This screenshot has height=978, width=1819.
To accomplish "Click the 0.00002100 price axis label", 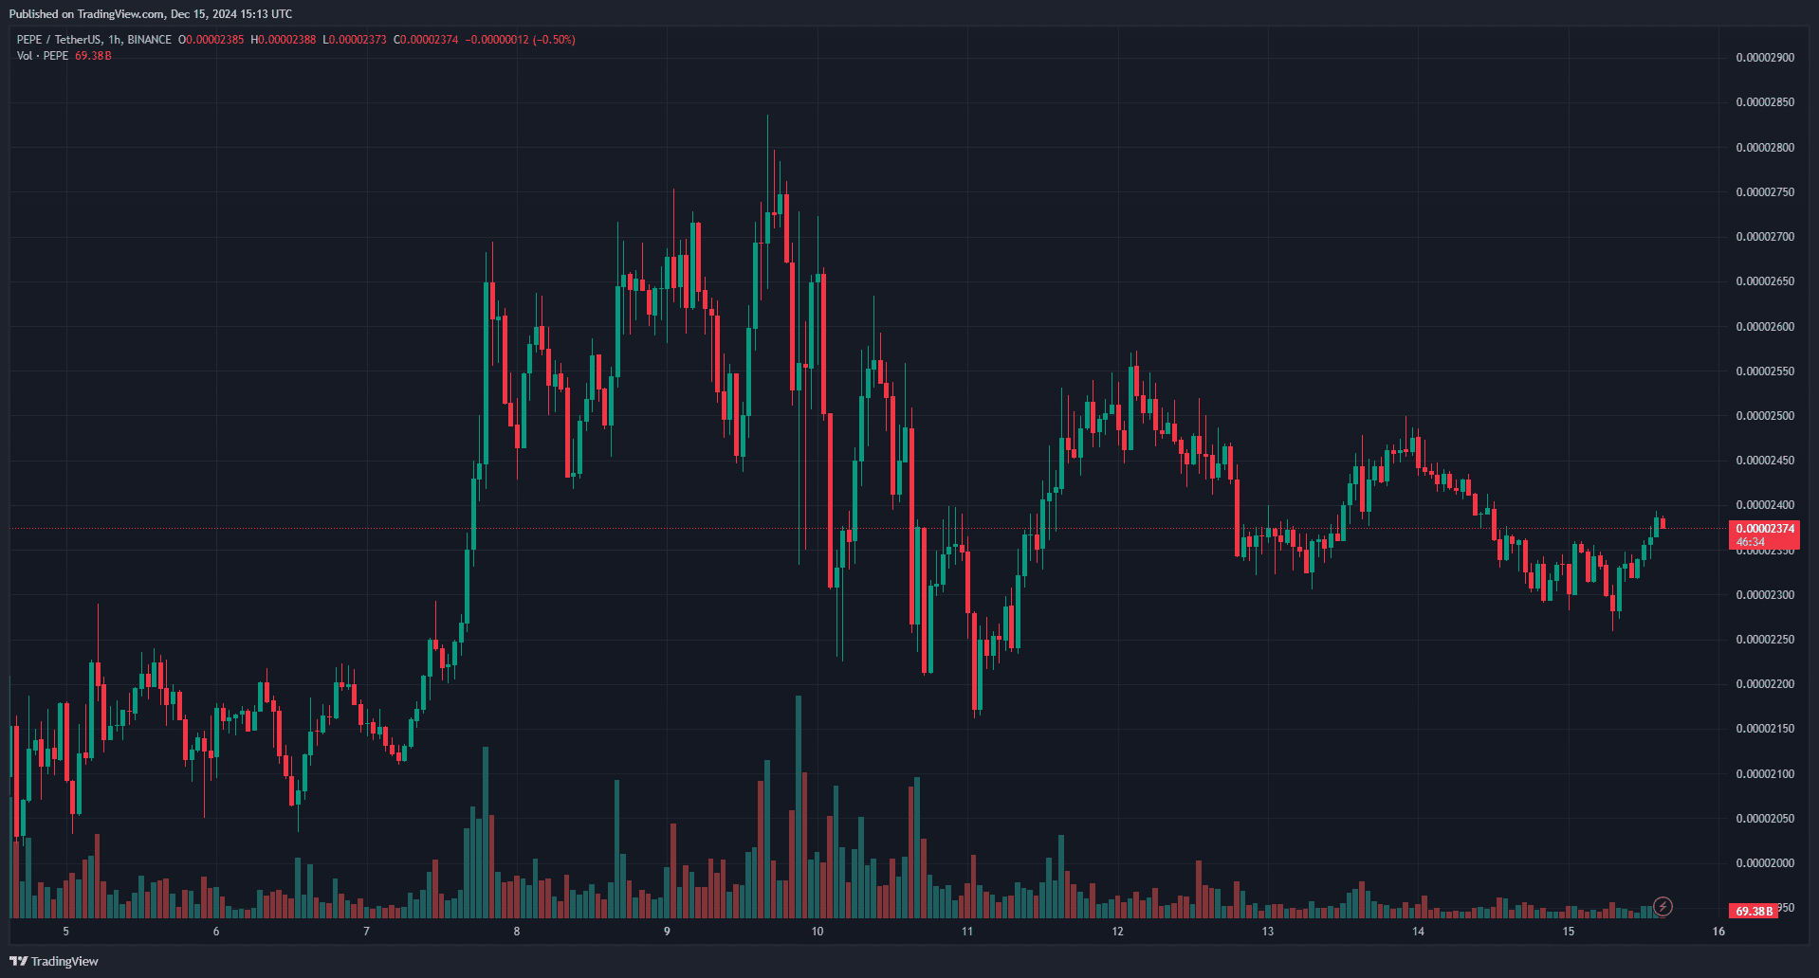I will pyautogui.click(x=1765, y=774).
